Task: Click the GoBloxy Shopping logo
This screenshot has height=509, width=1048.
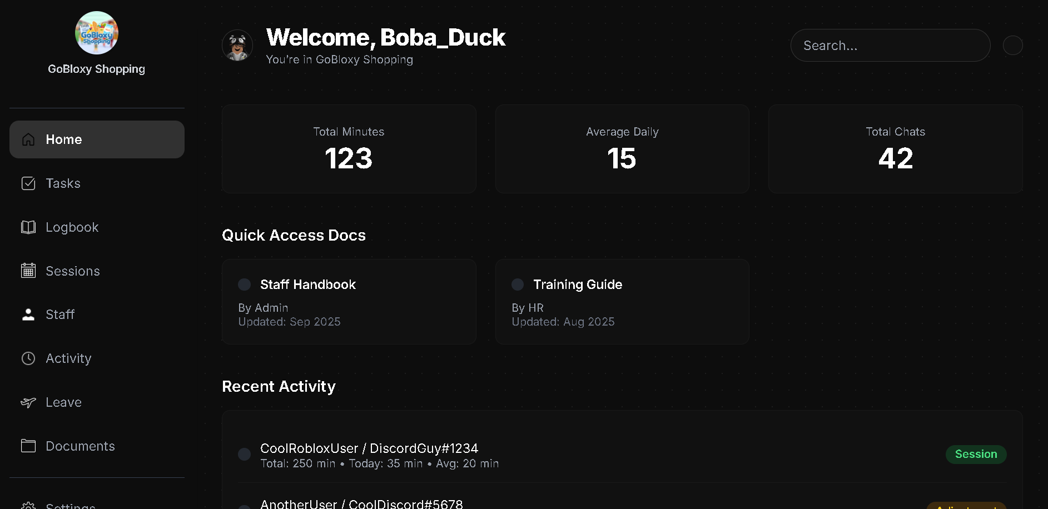Action: [x=96, y=33]
